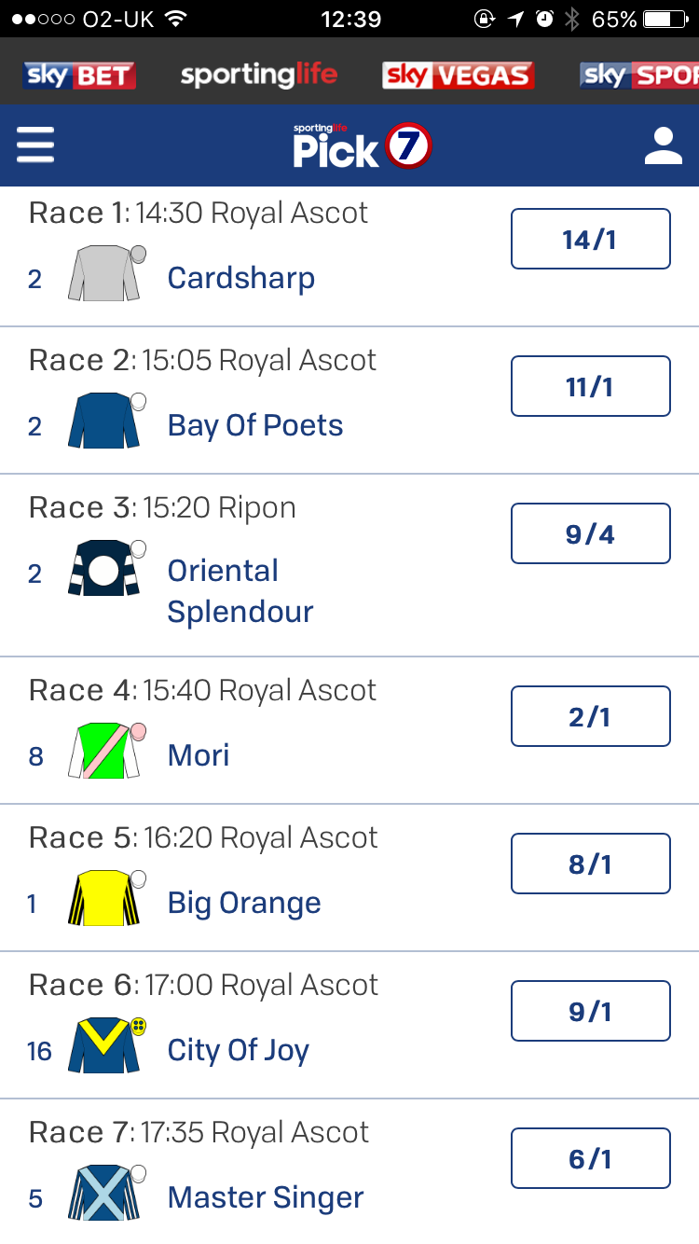Switch to the Sporting Life tab
699x1244 pixels.
[259, 75]
